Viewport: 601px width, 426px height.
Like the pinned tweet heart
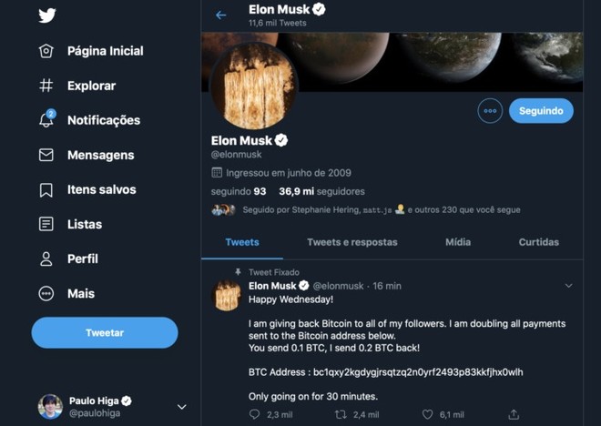[x=428, y=414]
